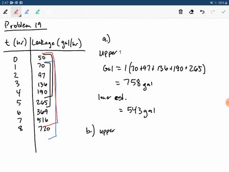Tap the orange floating side bubble
This screenshot has height=172, width=229.
pos(228,102)
